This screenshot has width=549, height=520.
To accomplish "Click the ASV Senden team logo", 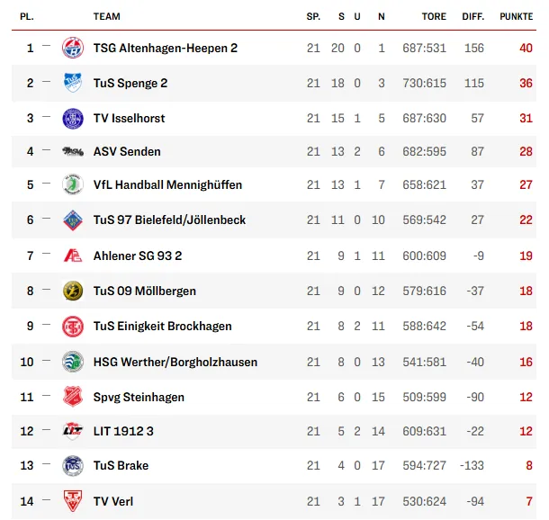I will (72, 151).
